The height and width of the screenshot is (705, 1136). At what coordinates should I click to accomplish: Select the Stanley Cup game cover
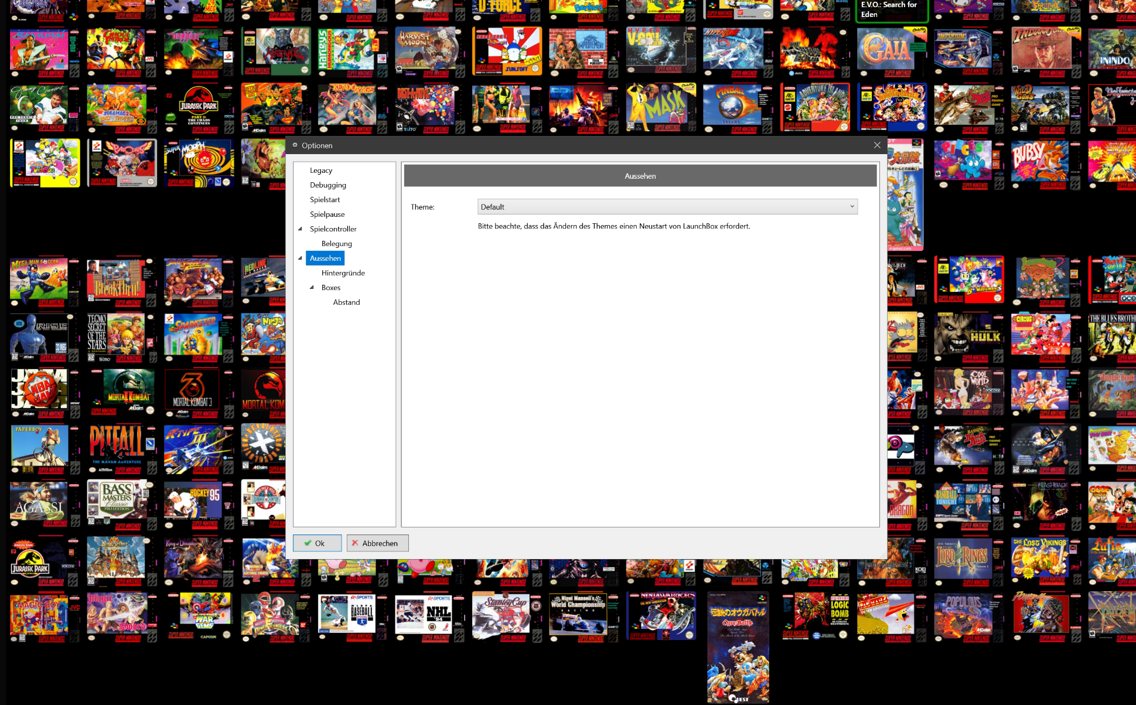point(506,618)
